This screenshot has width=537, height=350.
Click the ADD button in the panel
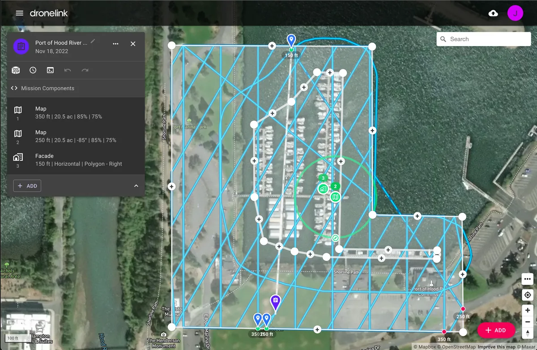(27, 186)
